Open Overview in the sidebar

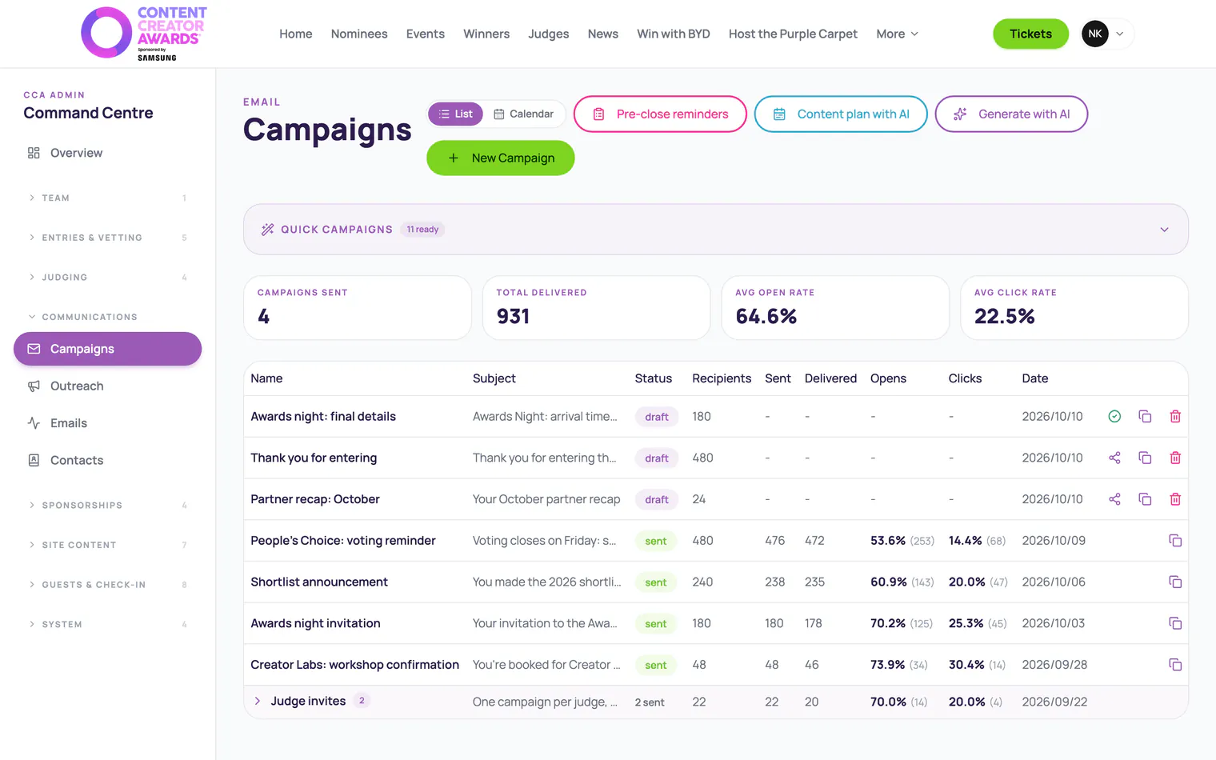[107, 153]
